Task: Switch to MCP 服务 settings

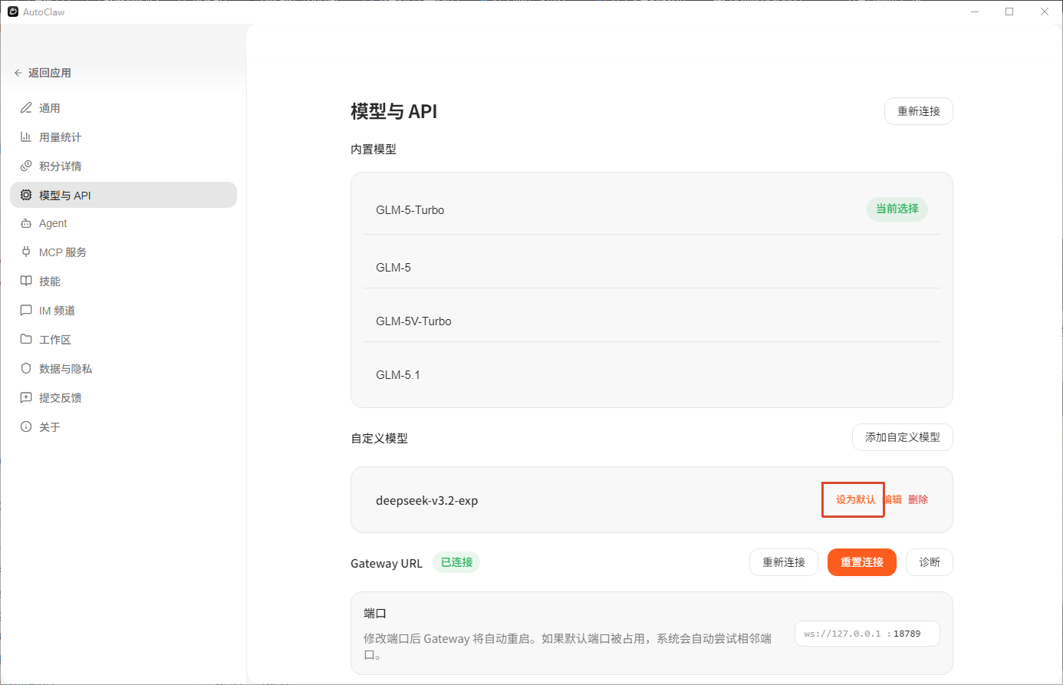Action: click(x=123, y=252)
